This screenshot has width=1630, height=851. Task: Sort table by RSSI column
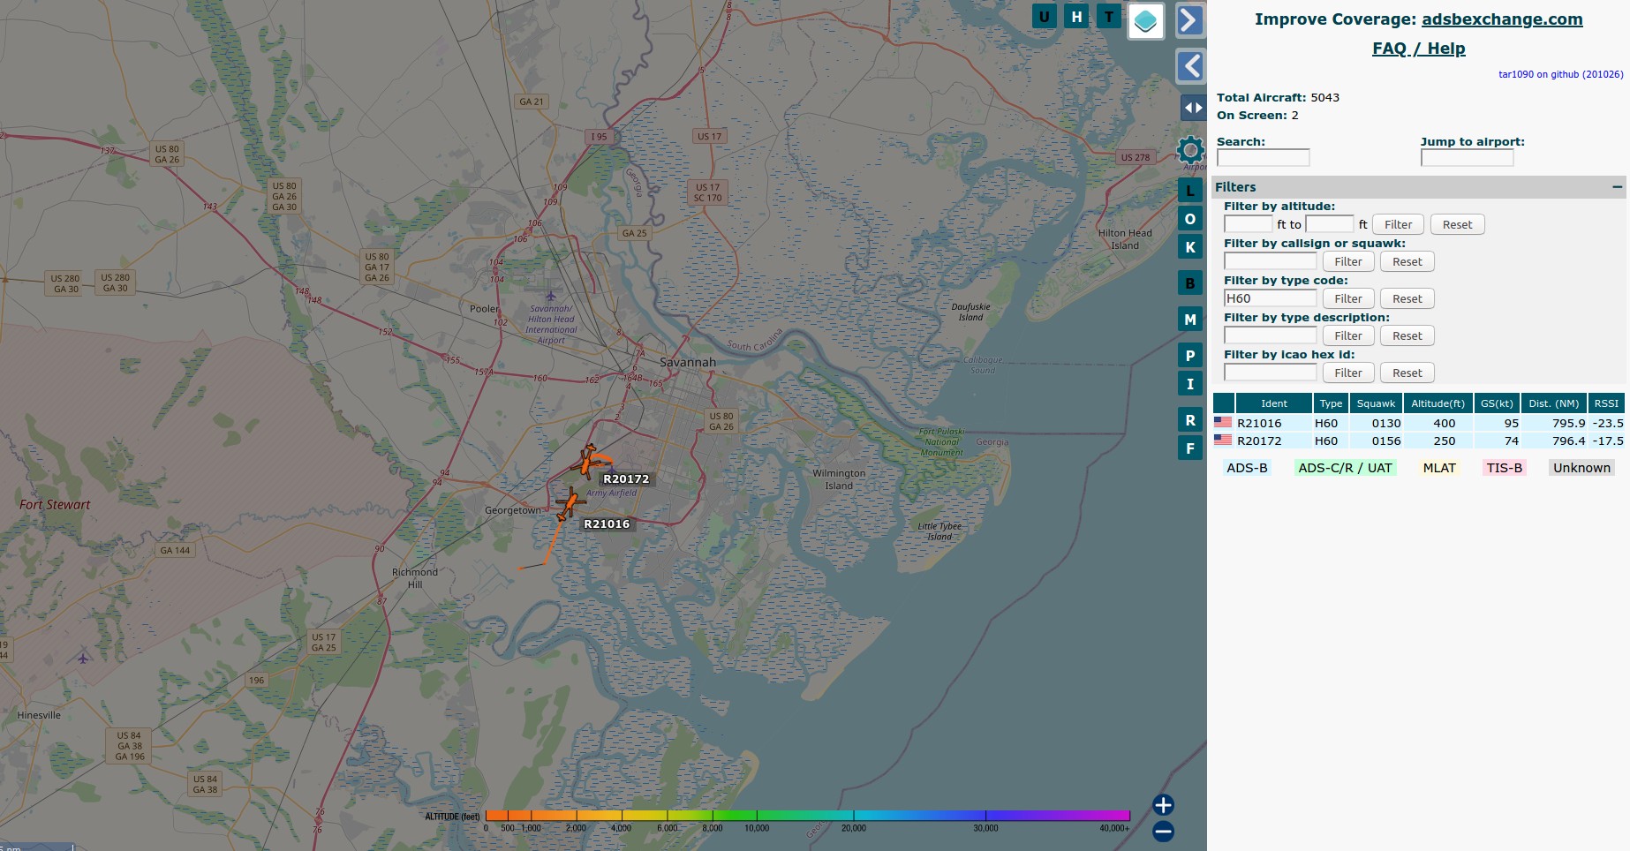(x=1606, y=403)
